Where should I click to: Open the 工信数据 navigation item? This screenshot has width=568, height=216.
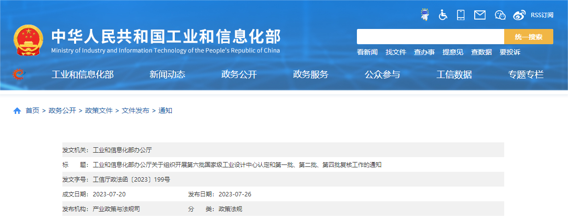454,75
